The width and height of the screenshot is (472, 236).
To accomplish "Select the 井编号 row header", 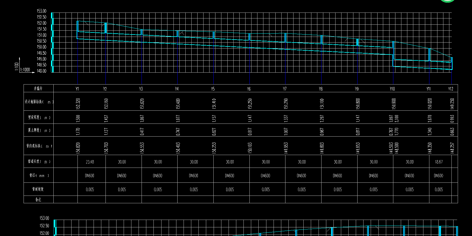I will point(38,88).
